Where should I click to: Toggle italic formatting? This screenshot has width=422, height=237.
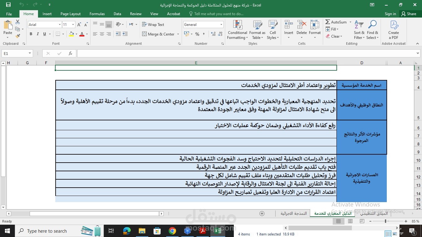coord(37,34)
